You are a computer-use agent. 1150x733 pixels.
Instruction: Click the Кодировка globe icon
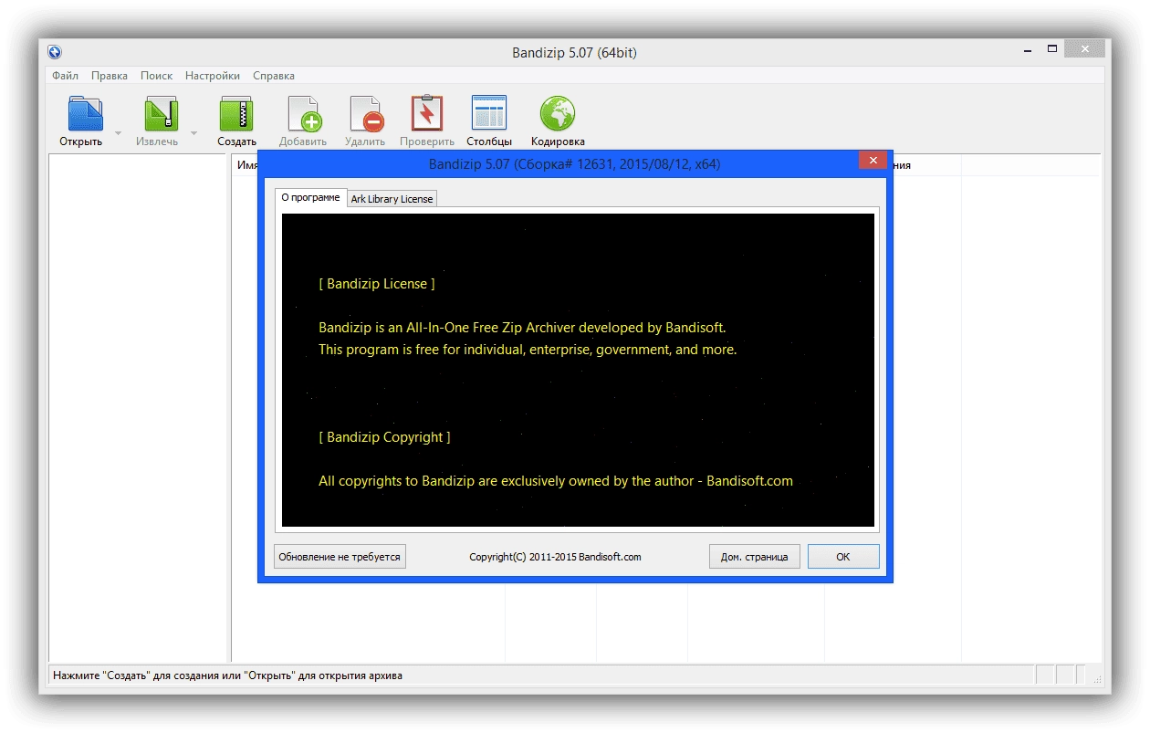[558, 114]
